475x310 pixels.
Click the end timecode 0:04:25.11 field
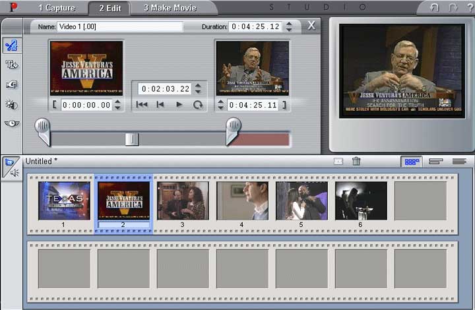253,105
